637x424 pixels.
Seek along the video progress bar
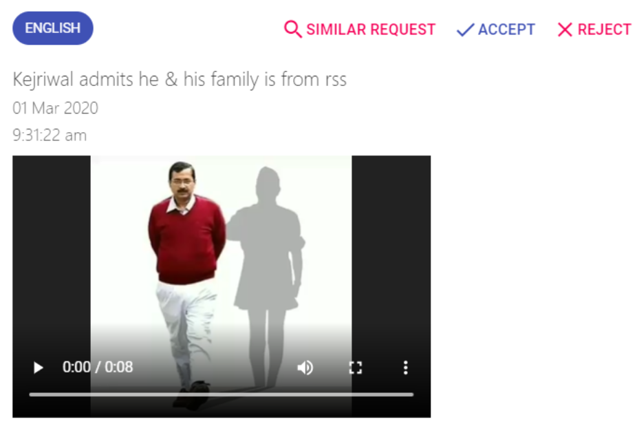pyautogui.click(x=222, y=394)
